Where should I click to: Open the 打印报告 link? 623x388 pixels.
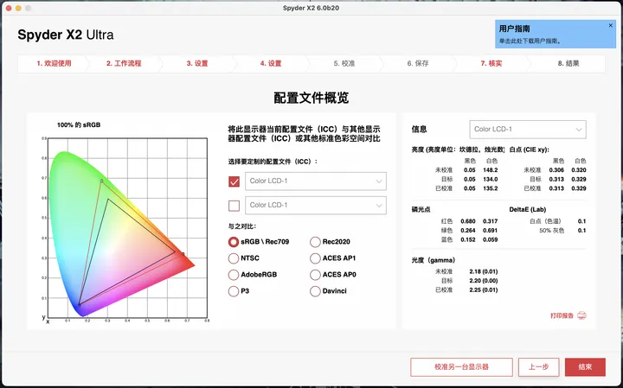tap(562, 315)
